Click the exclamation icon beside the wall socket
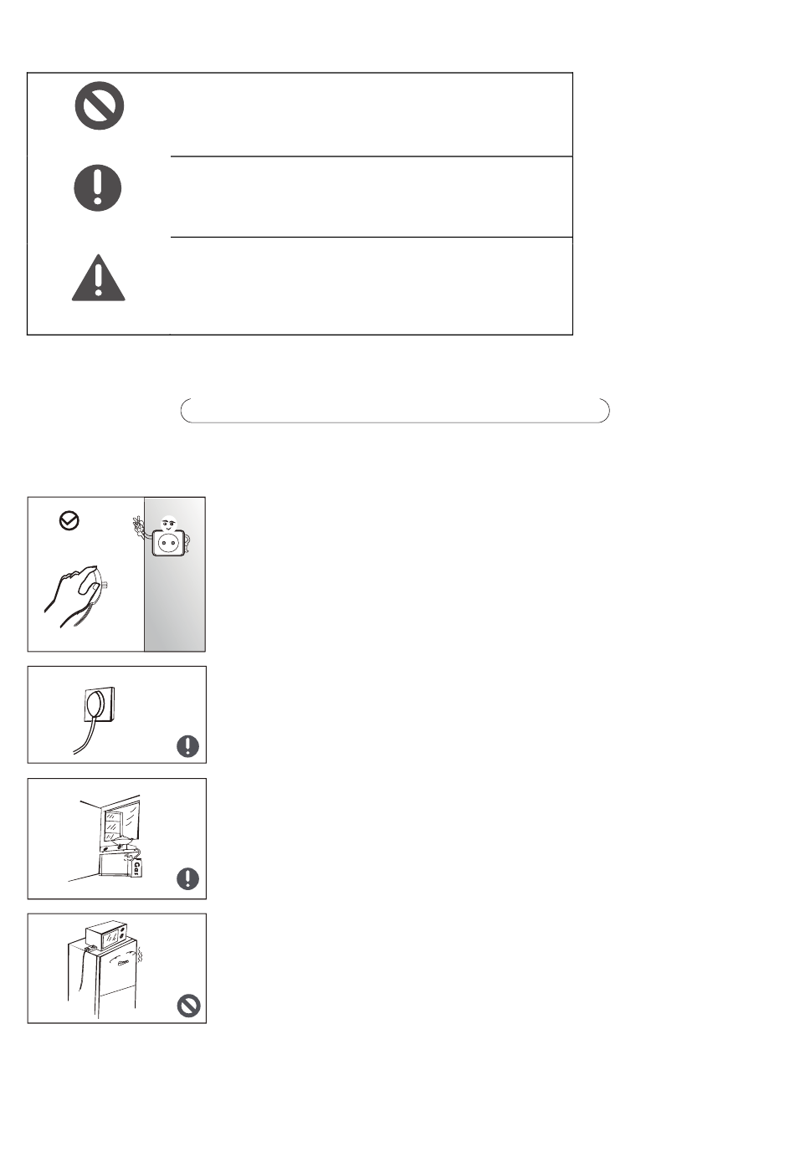 pos(188,745)
